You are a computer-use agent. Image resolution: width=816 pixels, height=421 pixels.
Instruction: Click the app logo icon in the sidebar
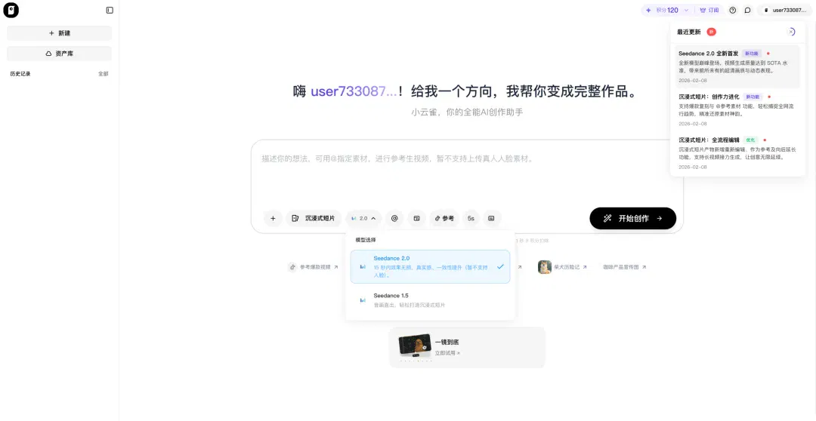click(x=11, y=10)
